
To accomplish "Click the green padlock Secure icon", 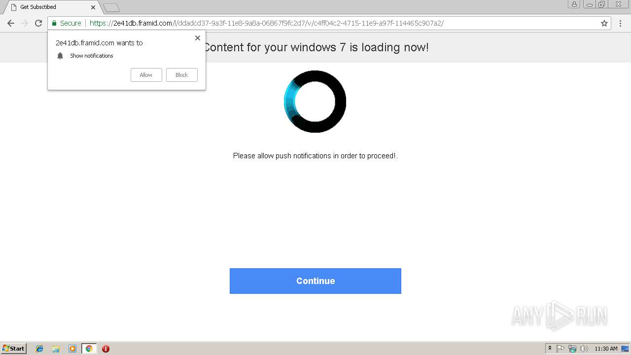I will (54, 23).
